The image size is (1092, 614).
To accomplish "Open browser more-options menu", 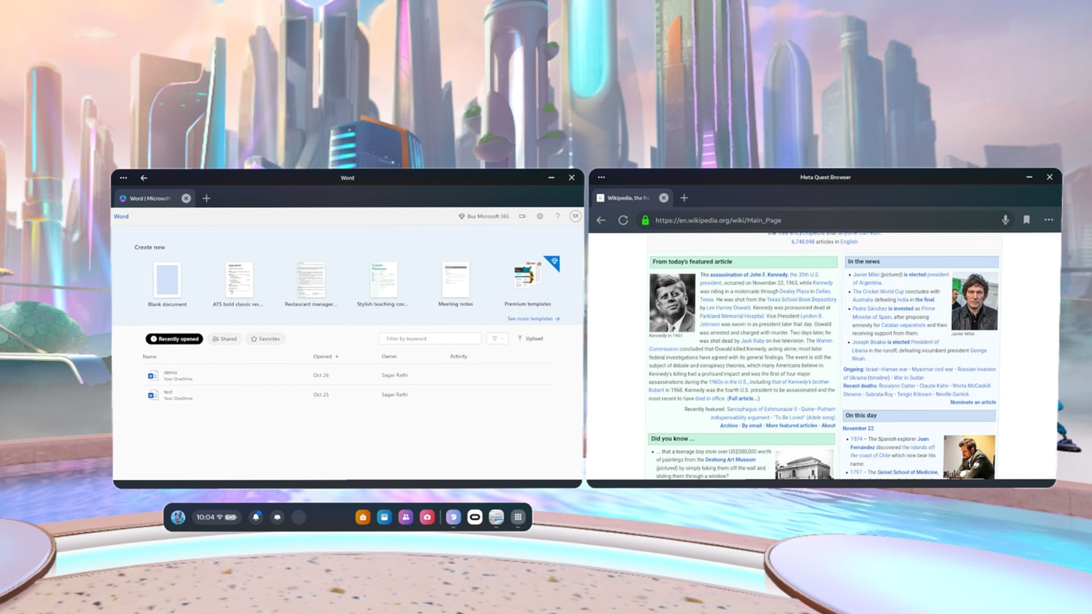I will click(x=1049, y=220).
